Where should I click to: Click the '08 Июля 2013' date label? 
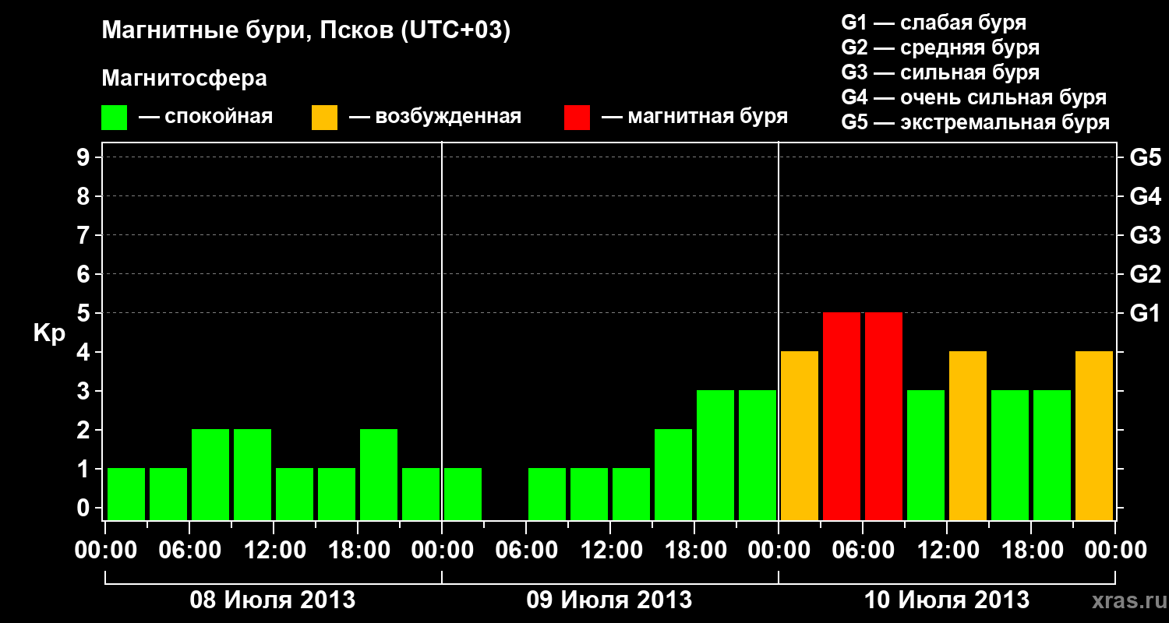(273, 600)
